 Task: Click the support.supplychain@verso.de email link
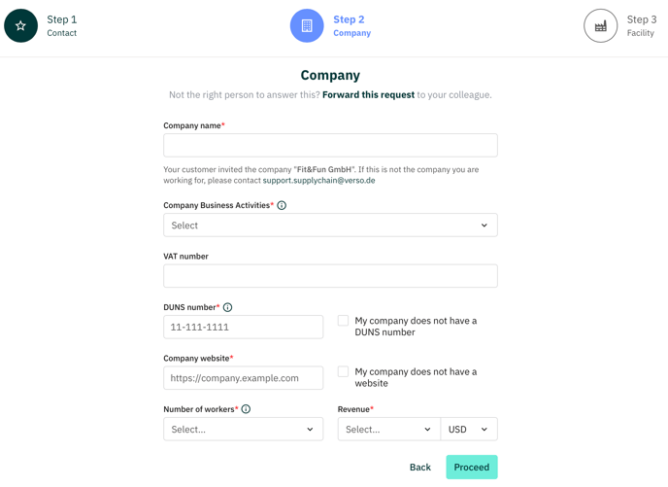coord(318,181)
